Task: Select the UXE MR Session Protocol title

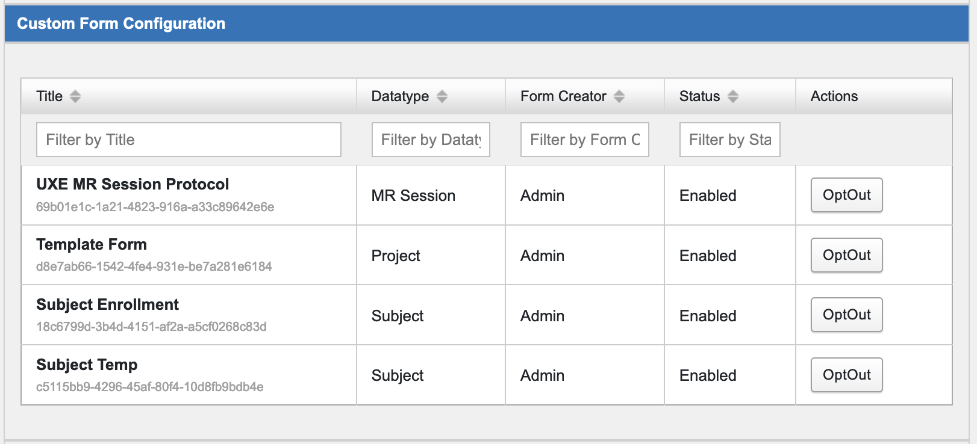Action: tap(133, 185)
